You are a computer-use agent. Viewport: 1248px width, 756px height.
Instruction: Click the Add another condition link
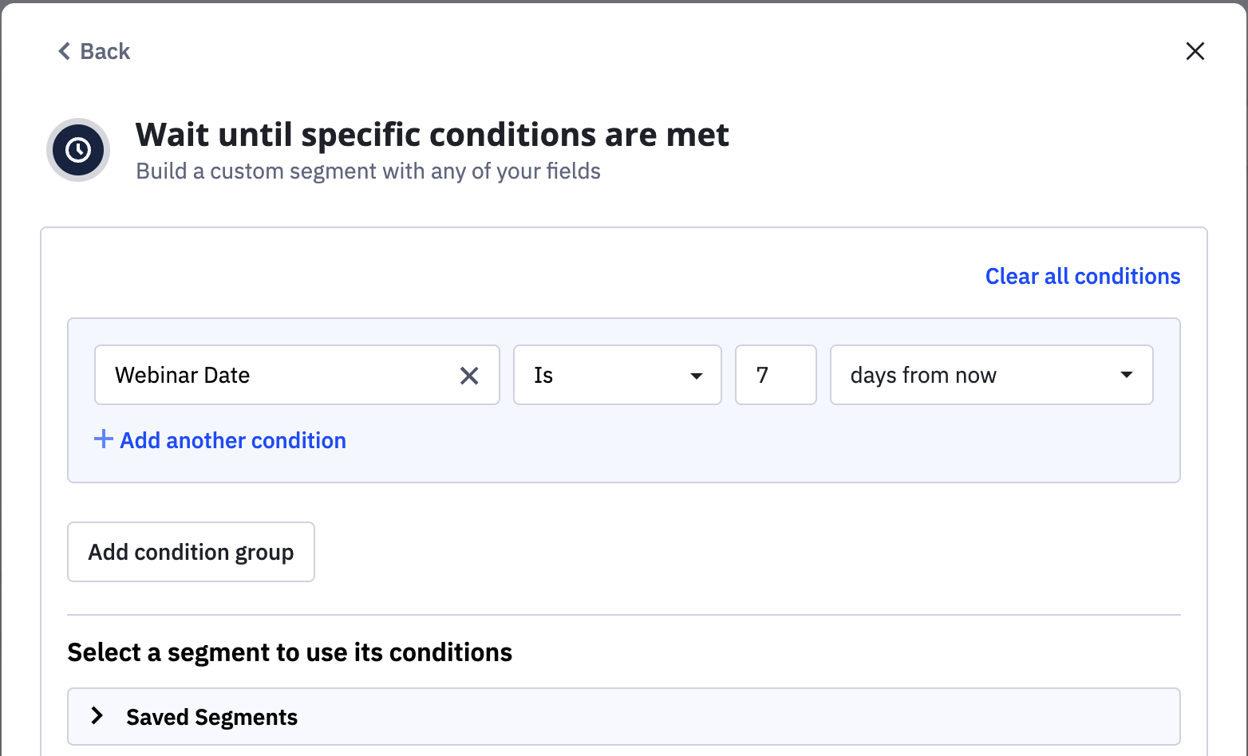pos(233,441)
